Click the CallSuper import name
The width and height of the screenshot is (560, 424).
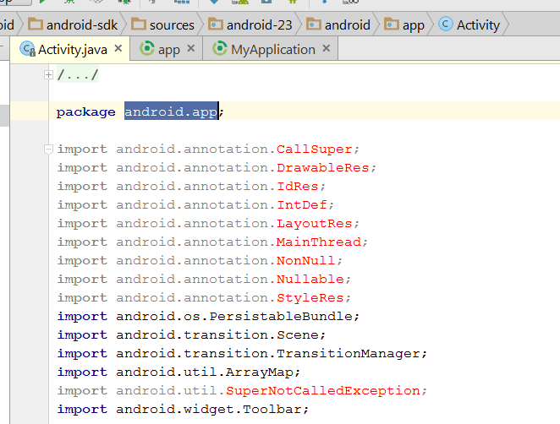(x=315, y=149)
